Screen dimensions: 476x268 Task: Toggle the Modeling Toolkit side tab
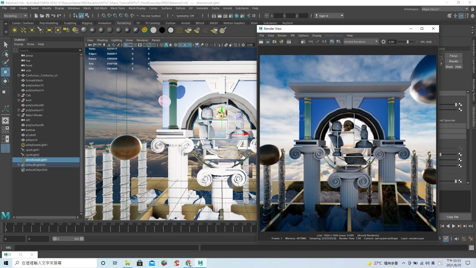473,90
